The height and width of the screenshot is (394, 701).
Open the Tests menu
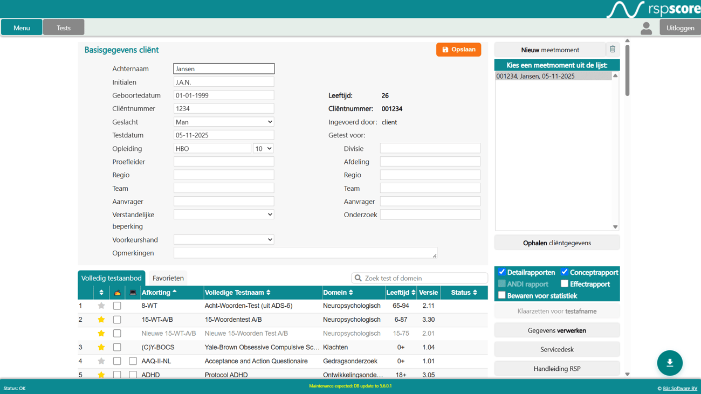64,27
